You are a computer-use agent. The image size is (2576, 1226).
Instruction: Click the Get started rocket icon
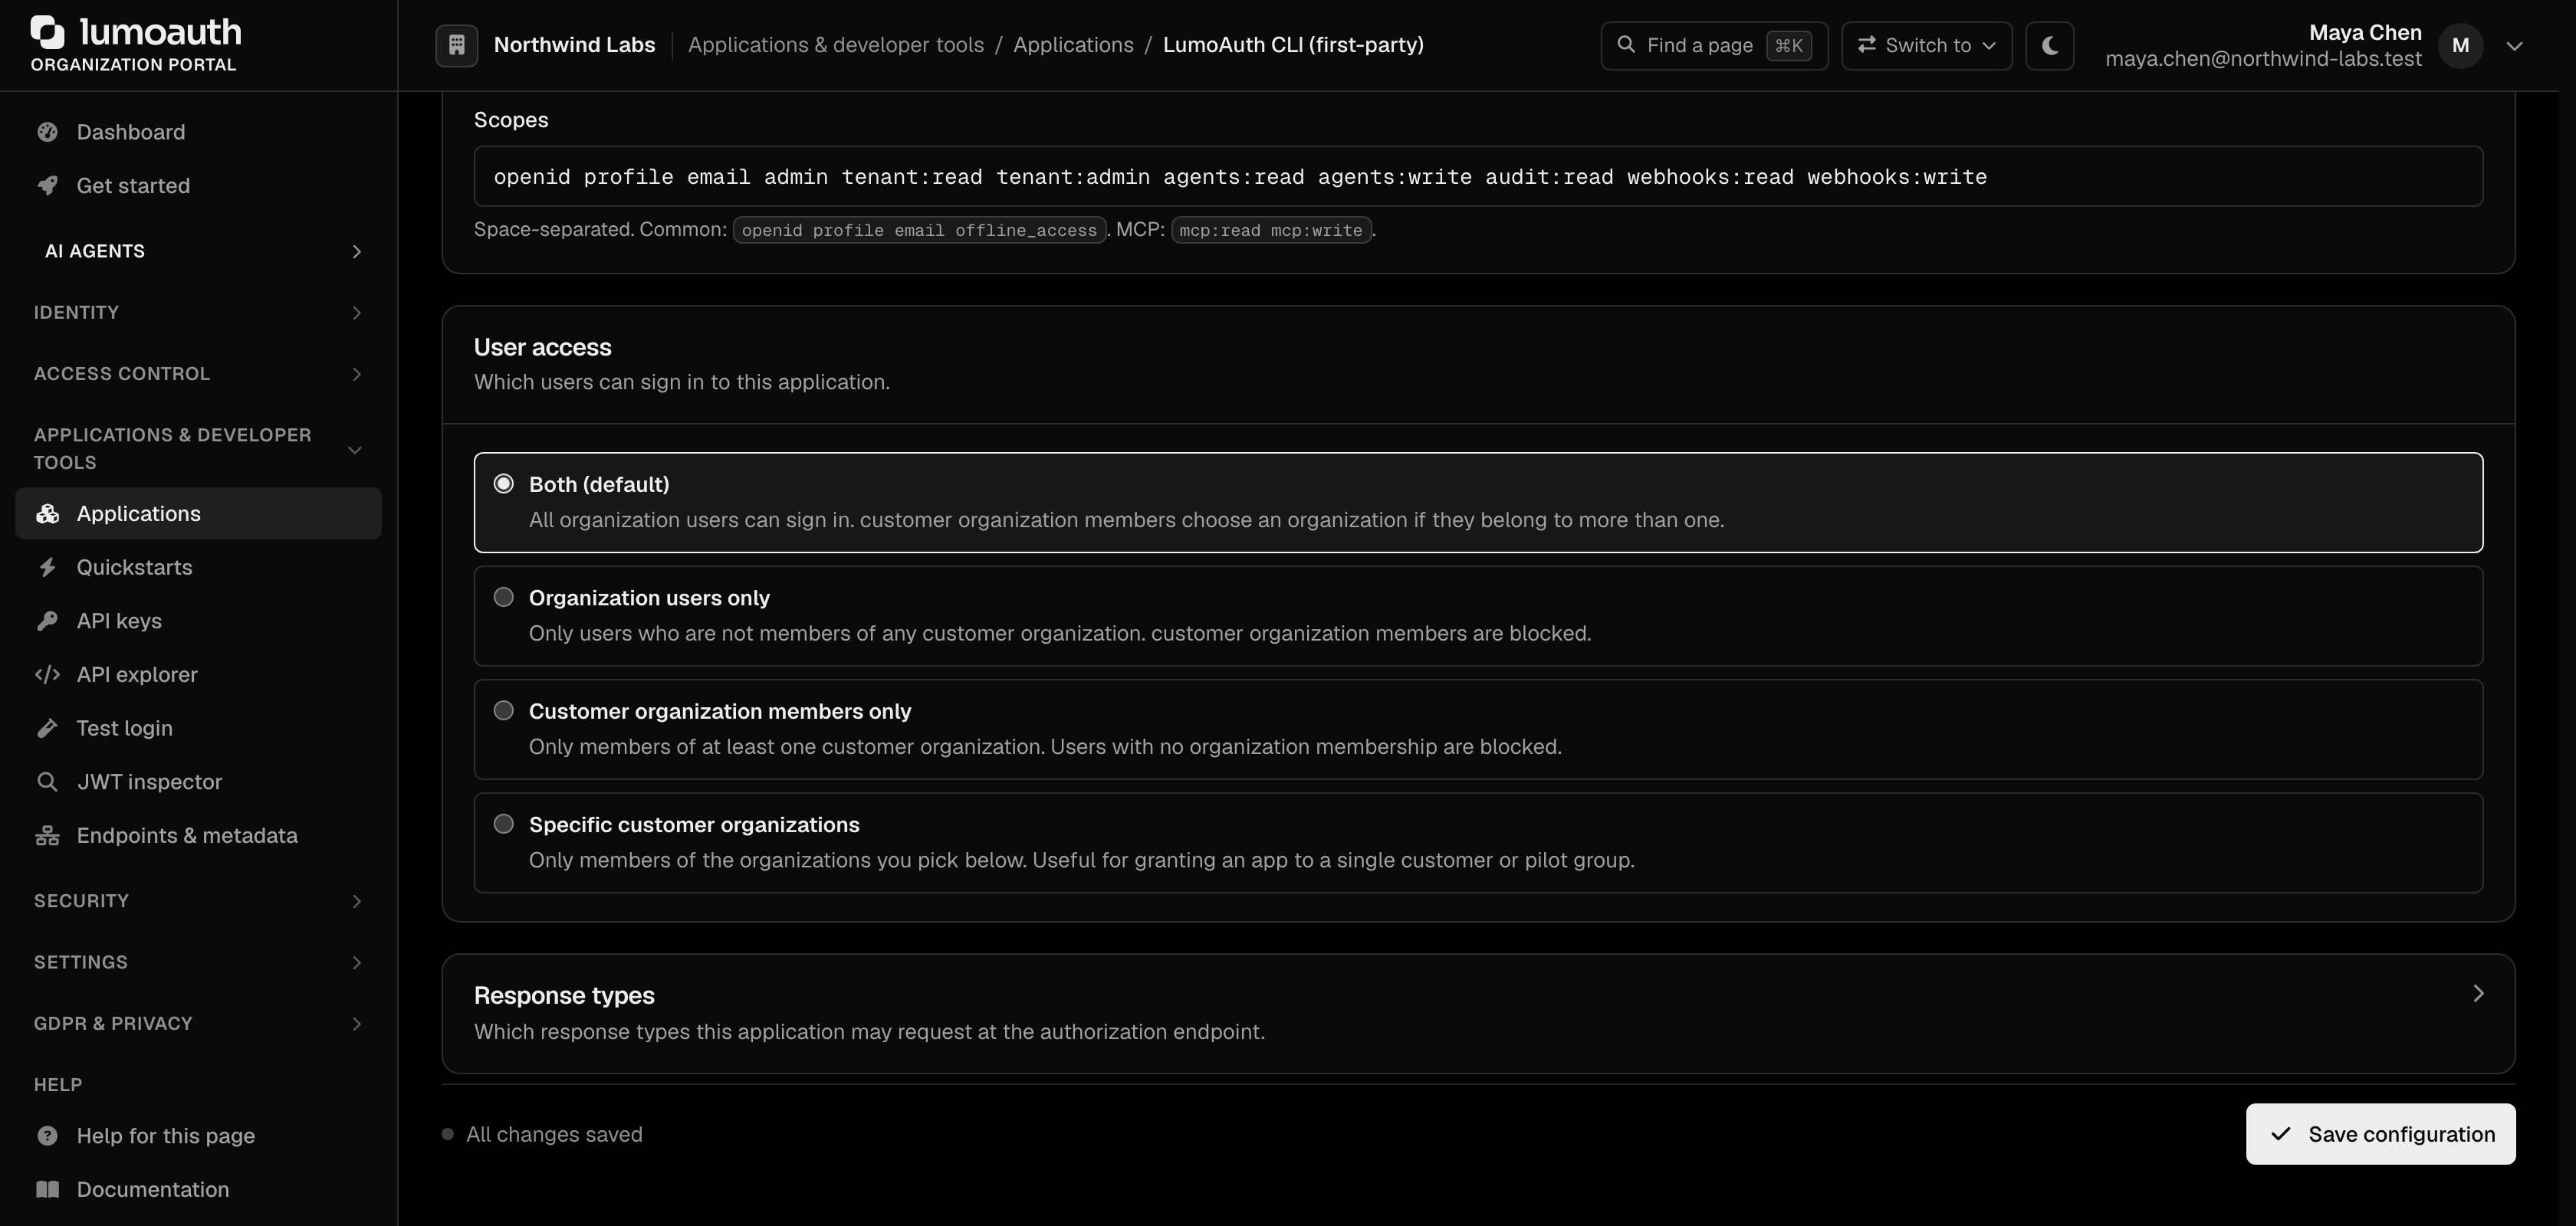[x=47, y=186]
